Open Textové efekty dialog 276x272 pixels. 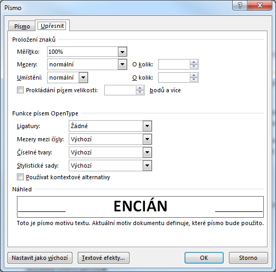click(x=104, y=258)
